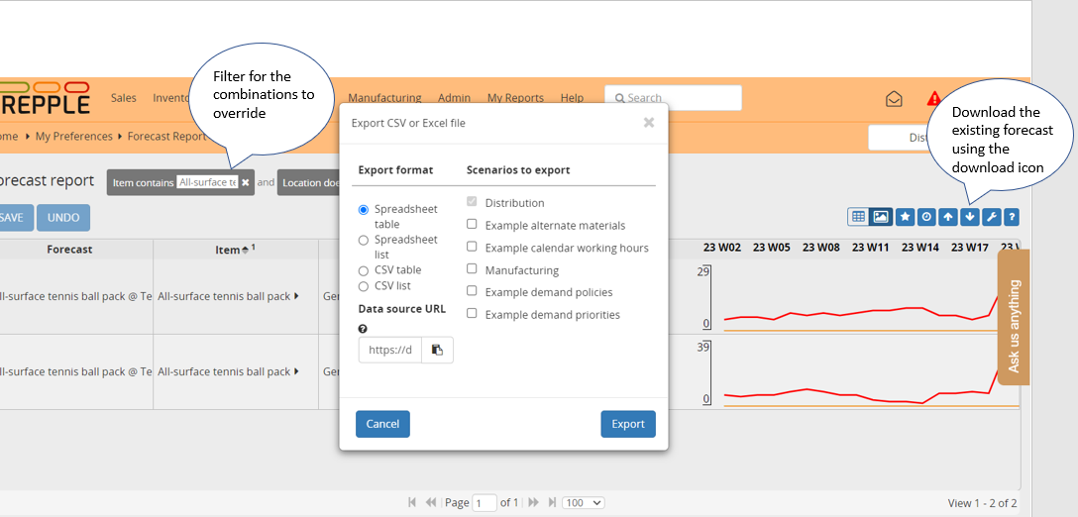Open time bucket clock icon

coord(926,217)
